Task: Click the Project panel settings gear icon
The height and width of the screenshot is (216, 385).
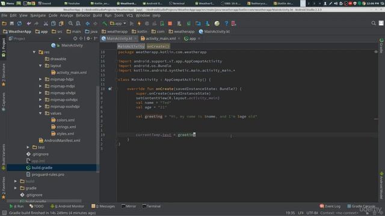Action: (x=88, y=38)
